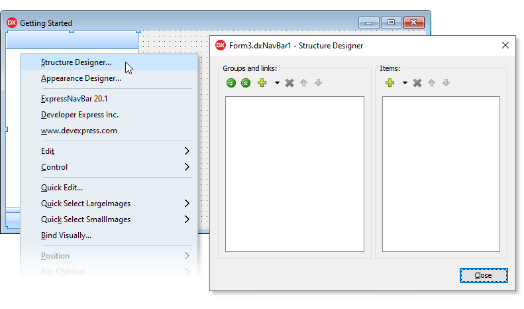
Task: Click move down arrow in Items toolbar
Action: click(446, 83)
